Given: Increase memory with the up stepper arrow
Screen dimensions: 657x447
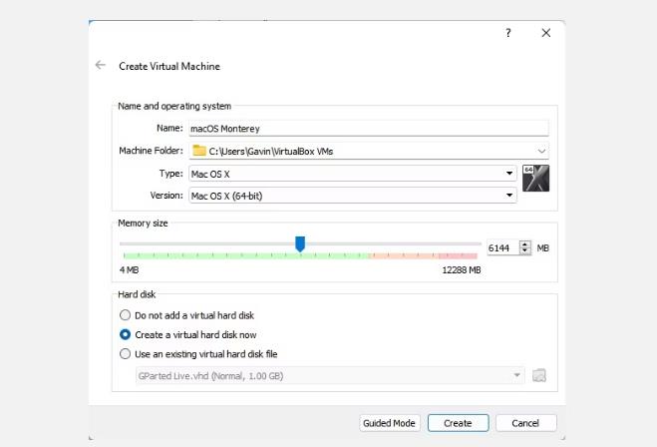Looking at the screenshot, I should tap(525, 244).
